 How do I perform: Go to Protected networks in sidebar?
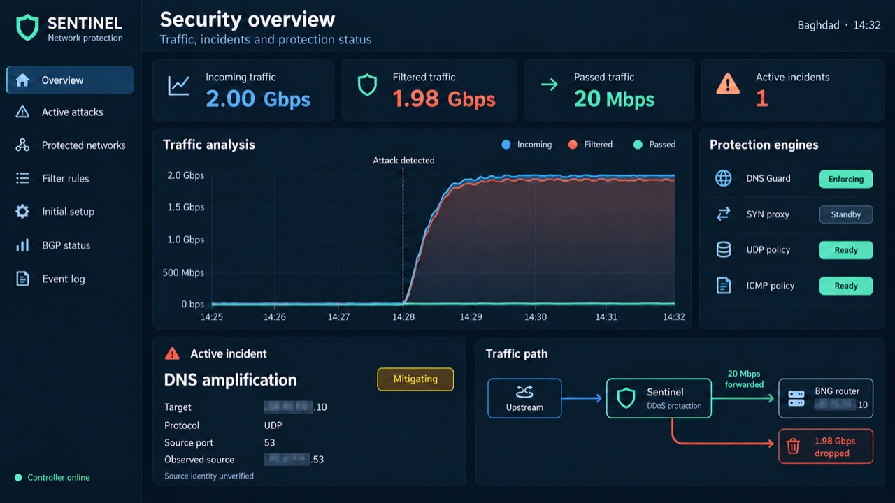70,145
